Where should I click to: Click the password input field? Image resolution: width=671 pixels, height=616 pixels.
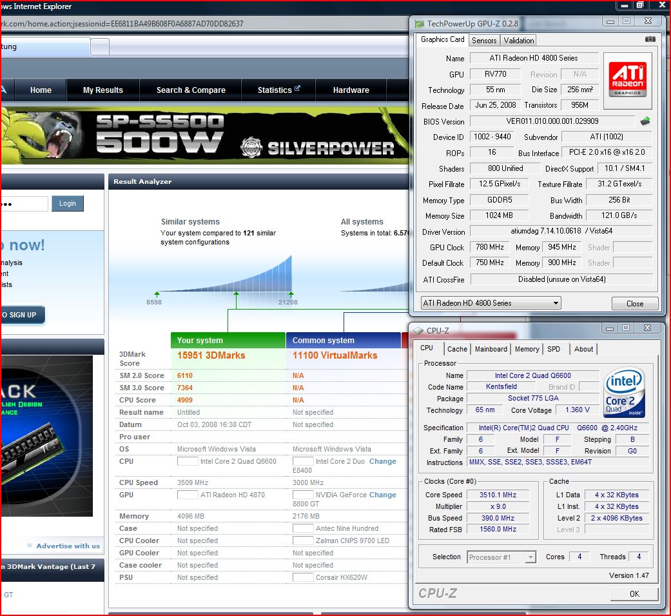[24, 204]
